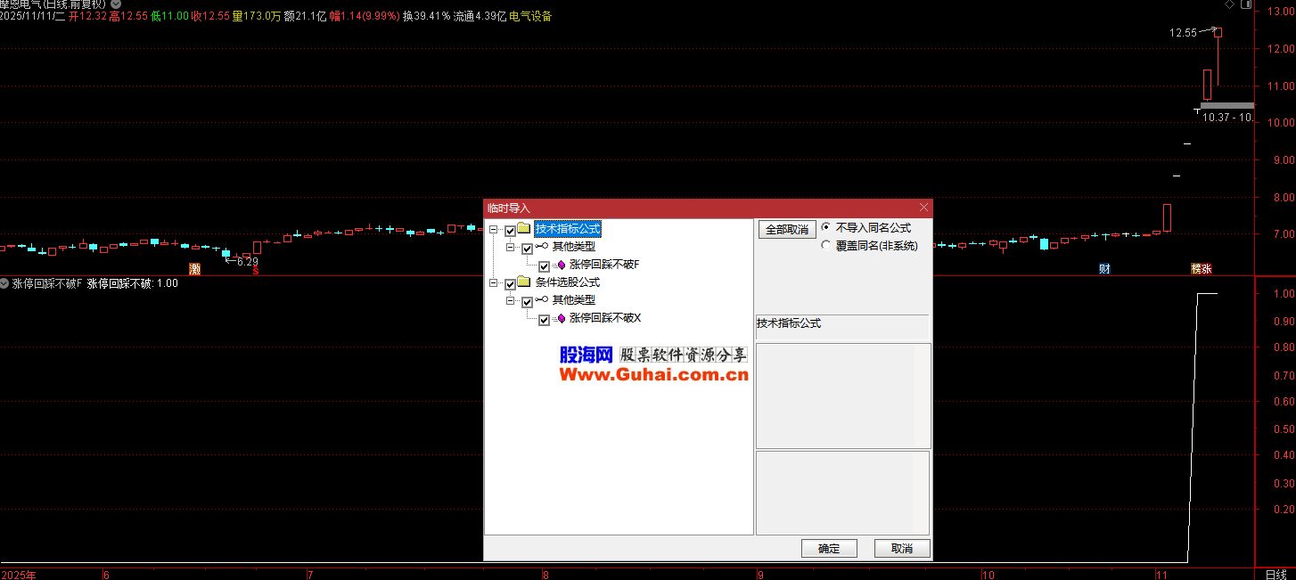Screen dimensions: 1296x580
Task: Click the blue 财 marker on the chart
Action: [1104, 269]
